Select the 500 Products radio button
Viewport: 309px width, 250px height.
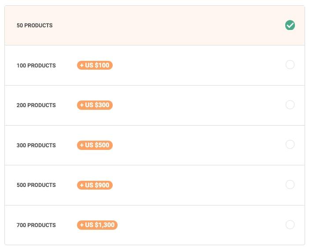pos(290,185)
